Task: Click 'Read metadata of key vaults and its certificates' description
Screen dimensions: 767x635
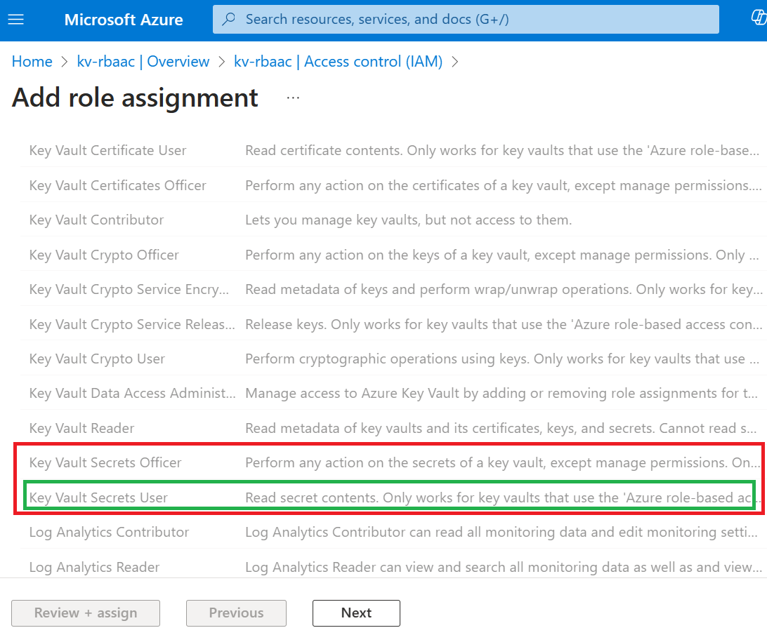Action: coord(501,428)
